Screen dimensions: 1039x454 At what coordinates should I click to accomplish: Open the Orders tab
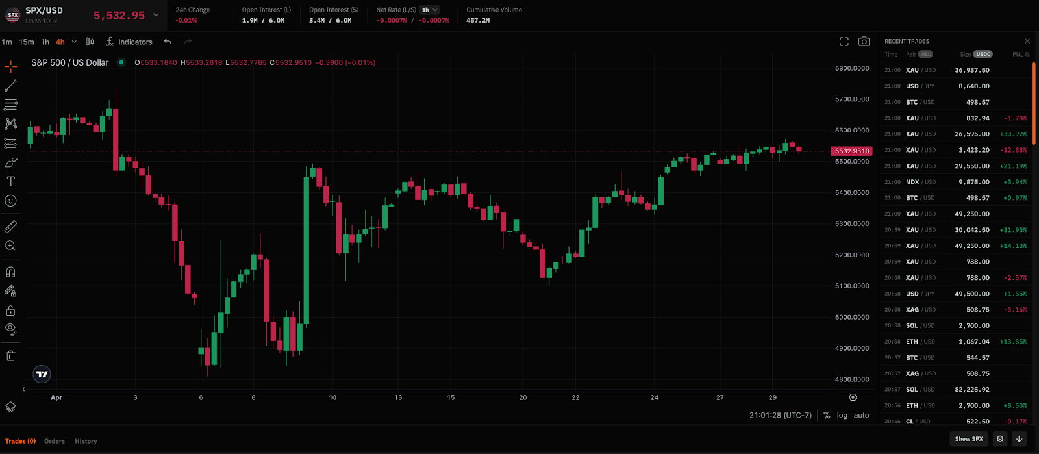(55, 441)
